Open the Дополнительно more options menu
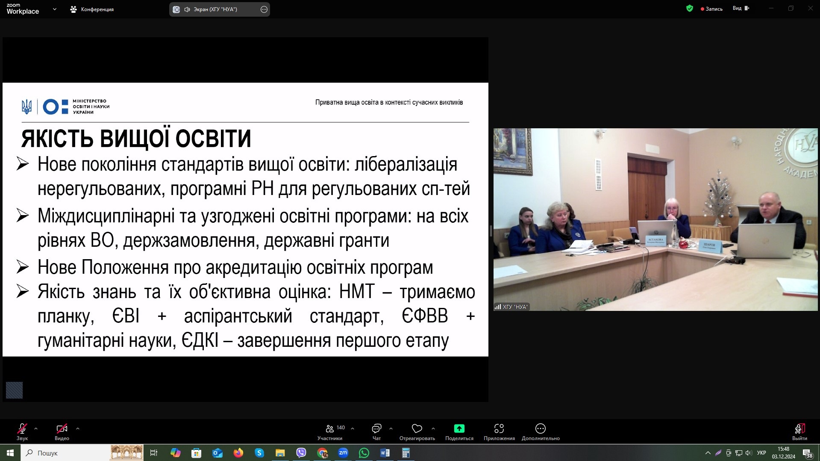 tap(540, 431)
